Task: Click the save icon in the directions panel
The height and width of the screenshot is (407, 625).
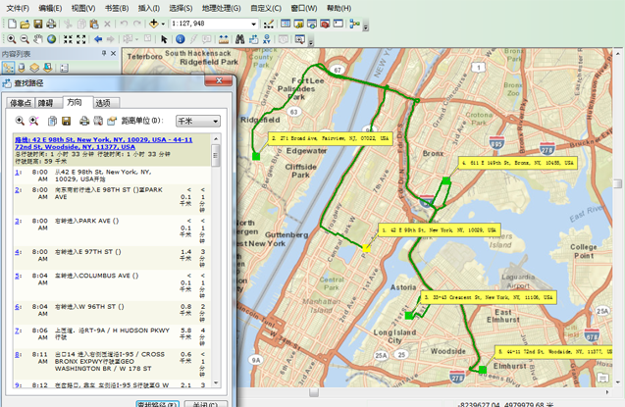Action: [x=66, y=121]
